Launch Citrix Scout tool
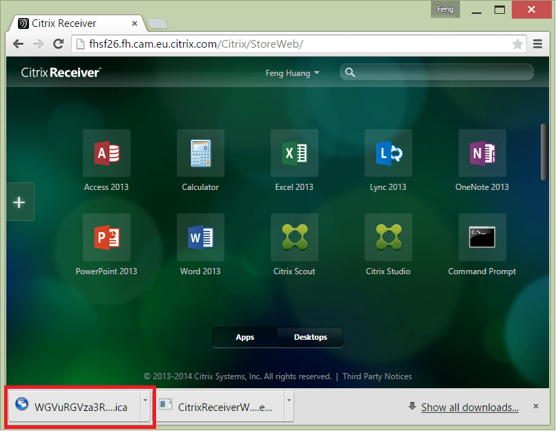556x431 pixels. (x=294, y=237)
